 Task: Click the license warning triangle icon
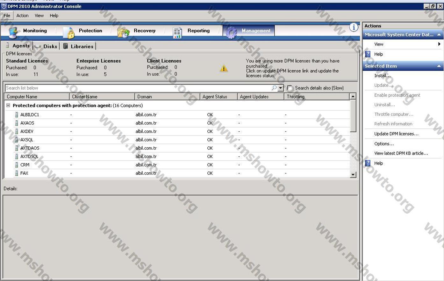224,68
